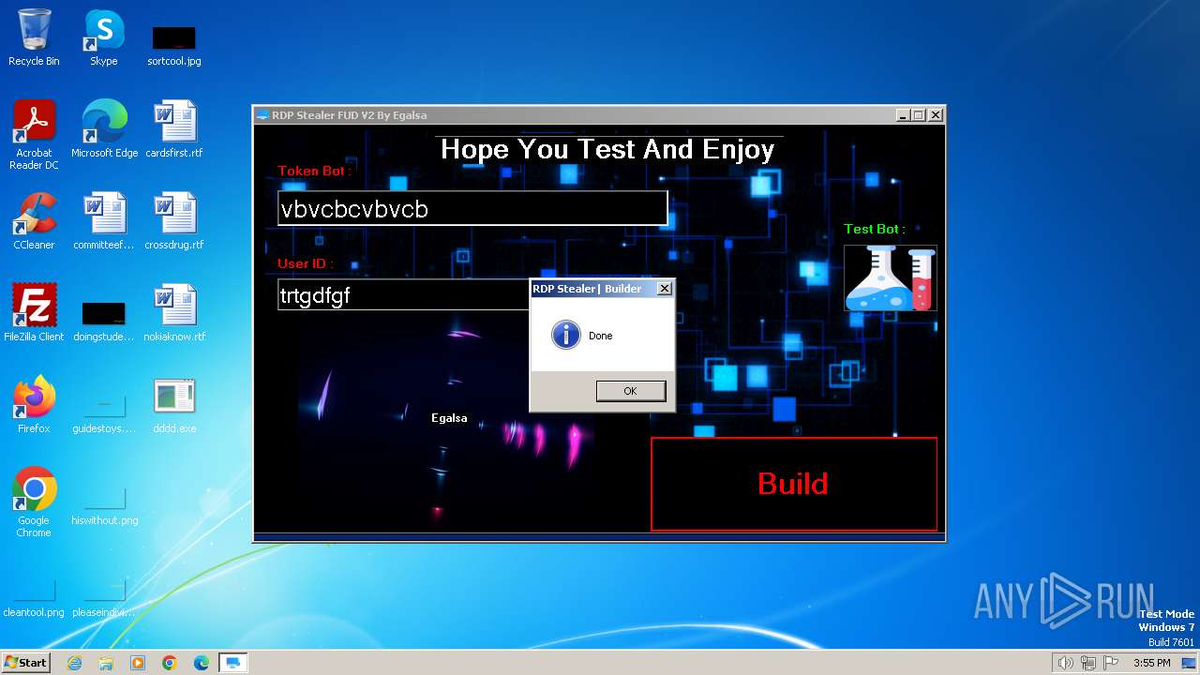Select the Skype desktop shortcut
The image size is (1200, 675).
coord(104,37)
